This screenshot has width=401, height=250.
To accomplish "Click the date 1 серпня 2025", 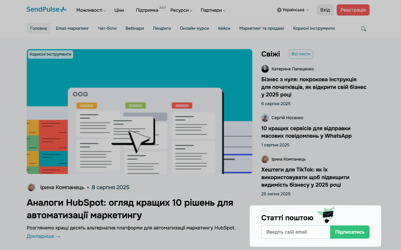I will tap(275, 145).
